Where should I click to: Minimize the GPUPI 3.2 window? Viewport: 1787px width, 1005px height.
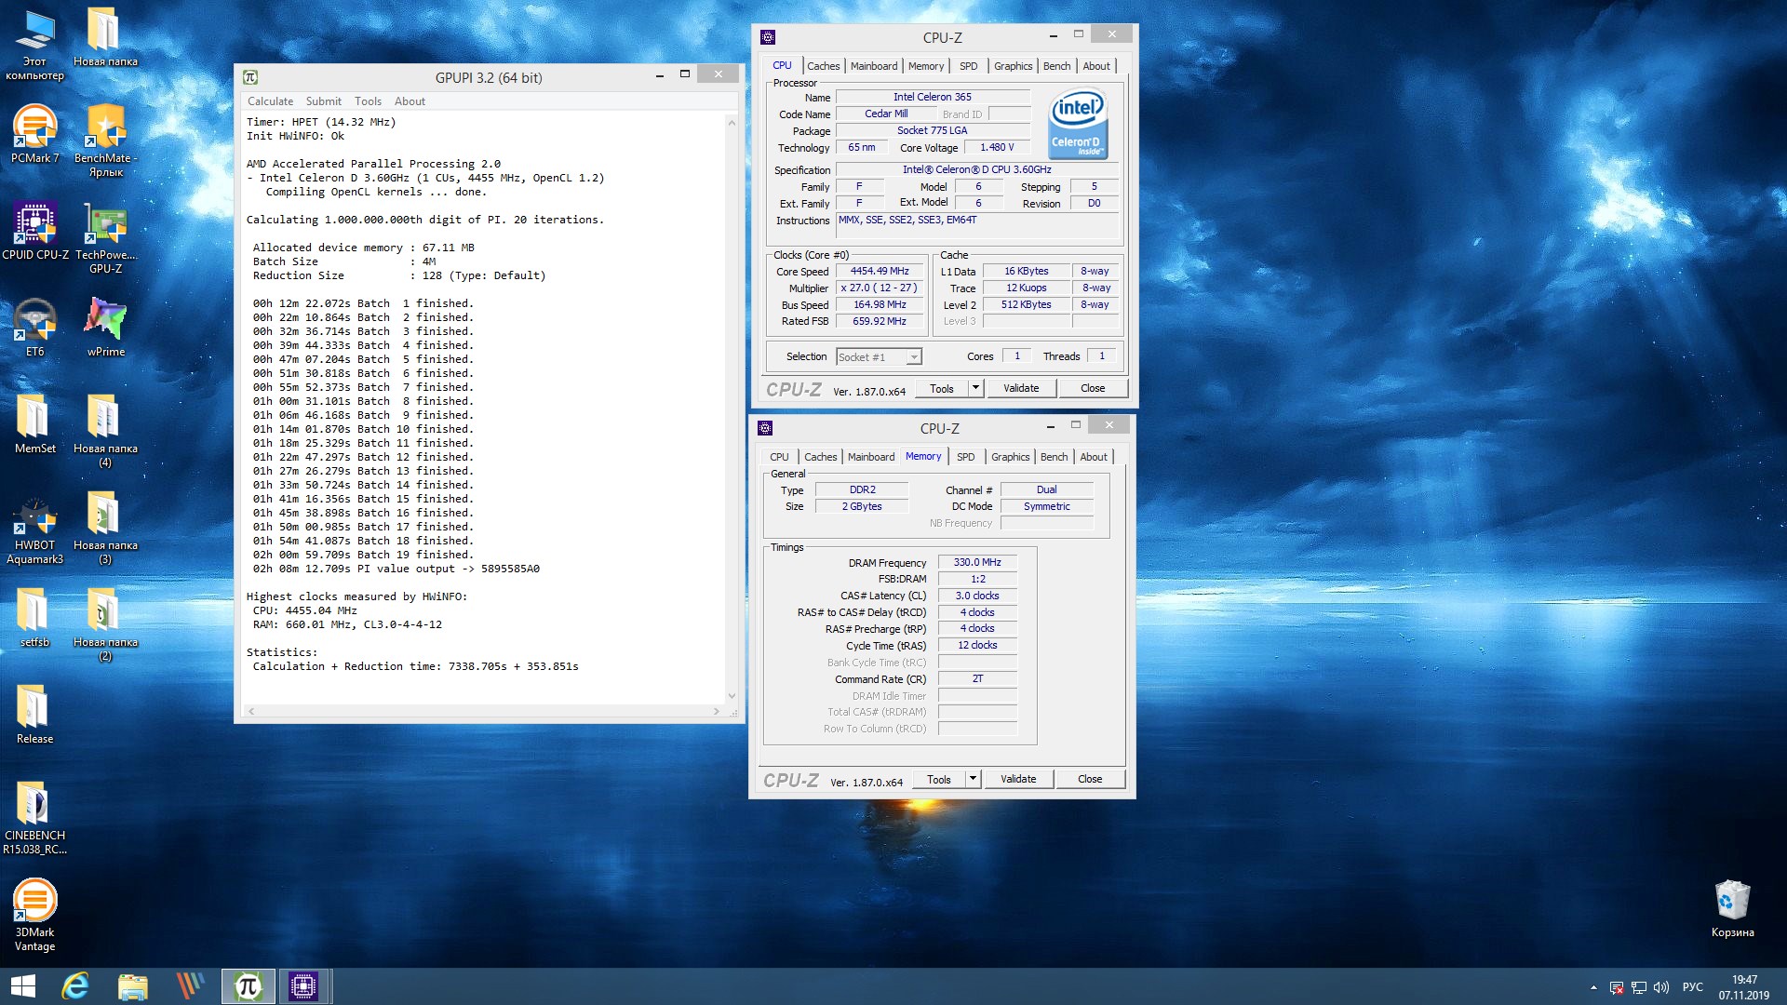point(659,74)
